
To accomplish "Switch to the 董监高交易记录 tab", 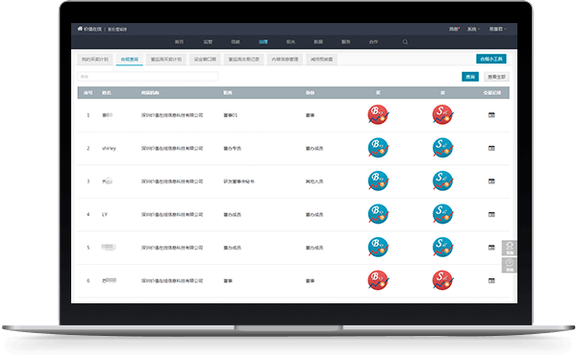I will pyautogui.click(x=243, y=60).
